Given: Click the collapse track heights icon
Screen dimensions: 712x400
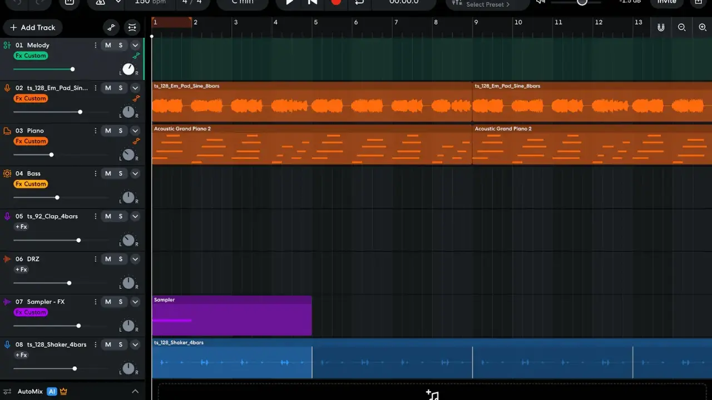Looking at the screenshot, I should 132,27.
